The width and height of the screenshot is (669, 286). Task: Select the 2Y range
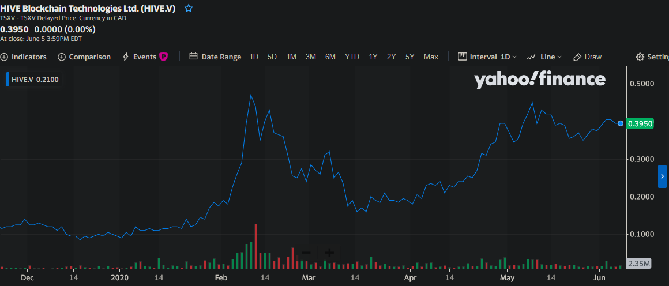pyautogui.click(x=391, y=57)
